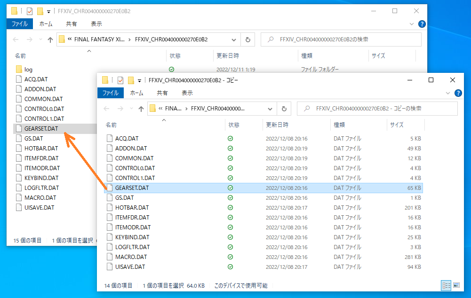Click the refresh button in the back window
This screenshot has height=298, width=471.
(247, 40)
